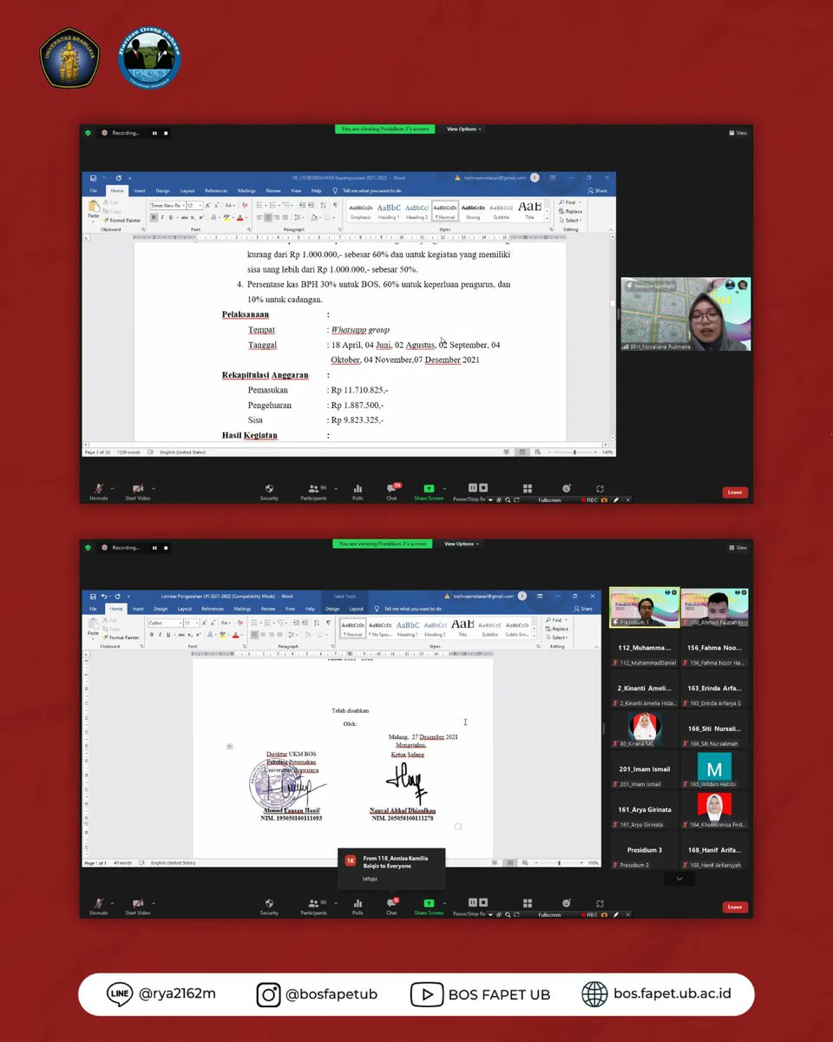
Task: Toggle Underline in the BENDAHARA Word ribbon
Action: click(x=170, y=217)
